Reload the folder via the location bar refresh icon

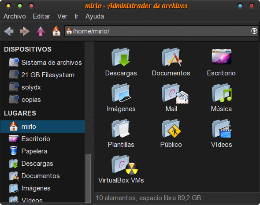[x=254, y=31]
